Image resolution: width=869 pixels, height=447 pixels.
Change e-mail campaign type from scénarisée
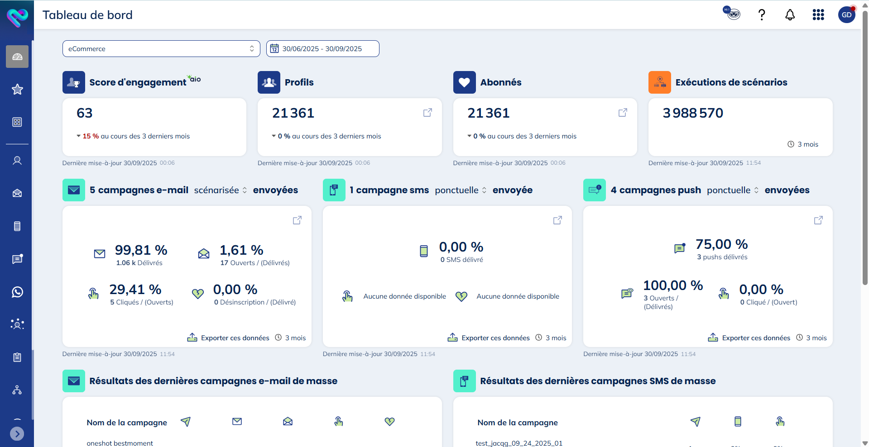point(221,190)
